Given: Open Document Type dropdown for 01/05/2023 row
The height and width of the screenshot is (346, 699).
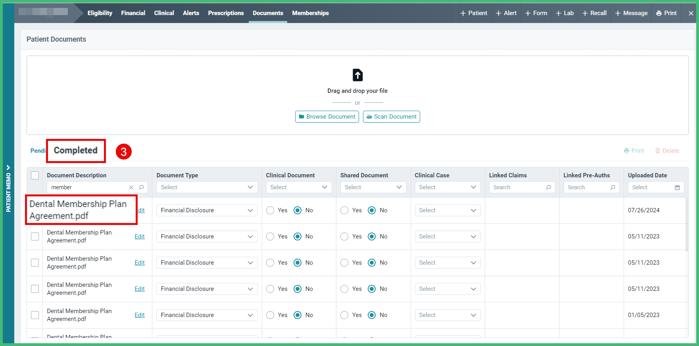Looking at the screenshot, I should click(207, 315).
